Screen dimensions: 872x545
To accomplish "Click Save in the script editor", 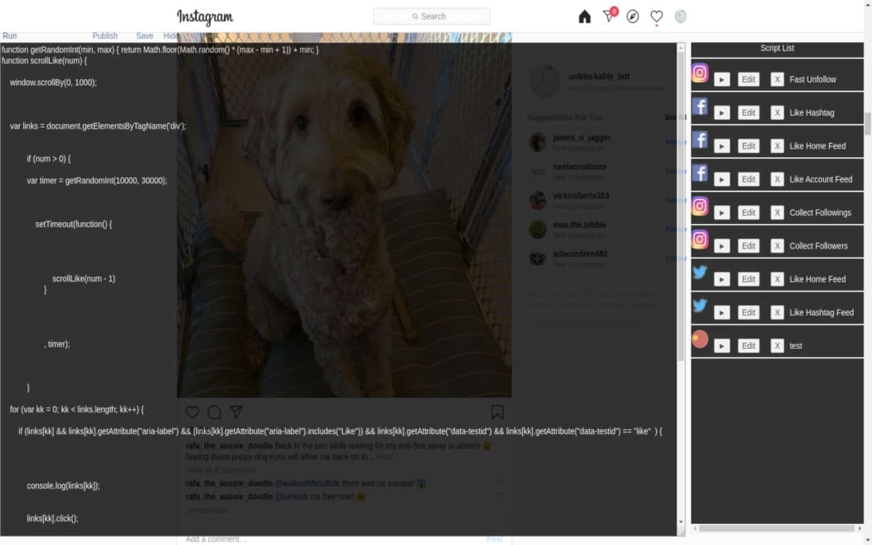I will click(x=144, y=36).
